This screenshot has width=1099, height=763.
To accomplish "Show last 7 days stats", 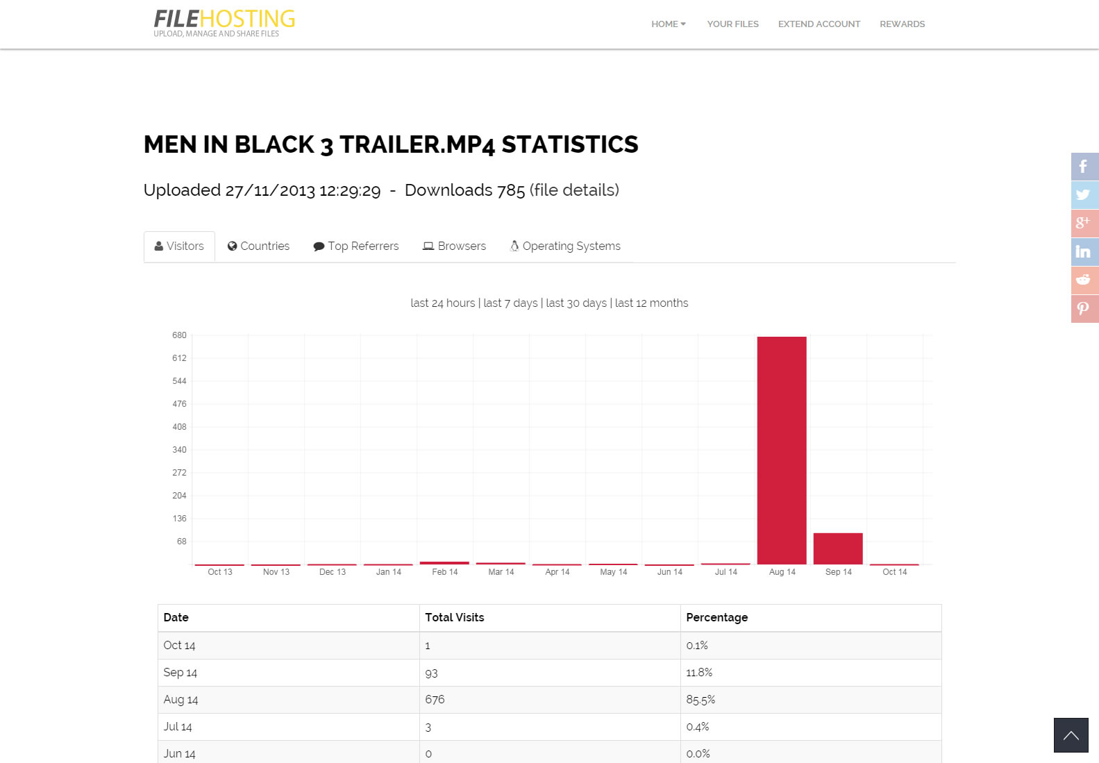I will [510, 303].
